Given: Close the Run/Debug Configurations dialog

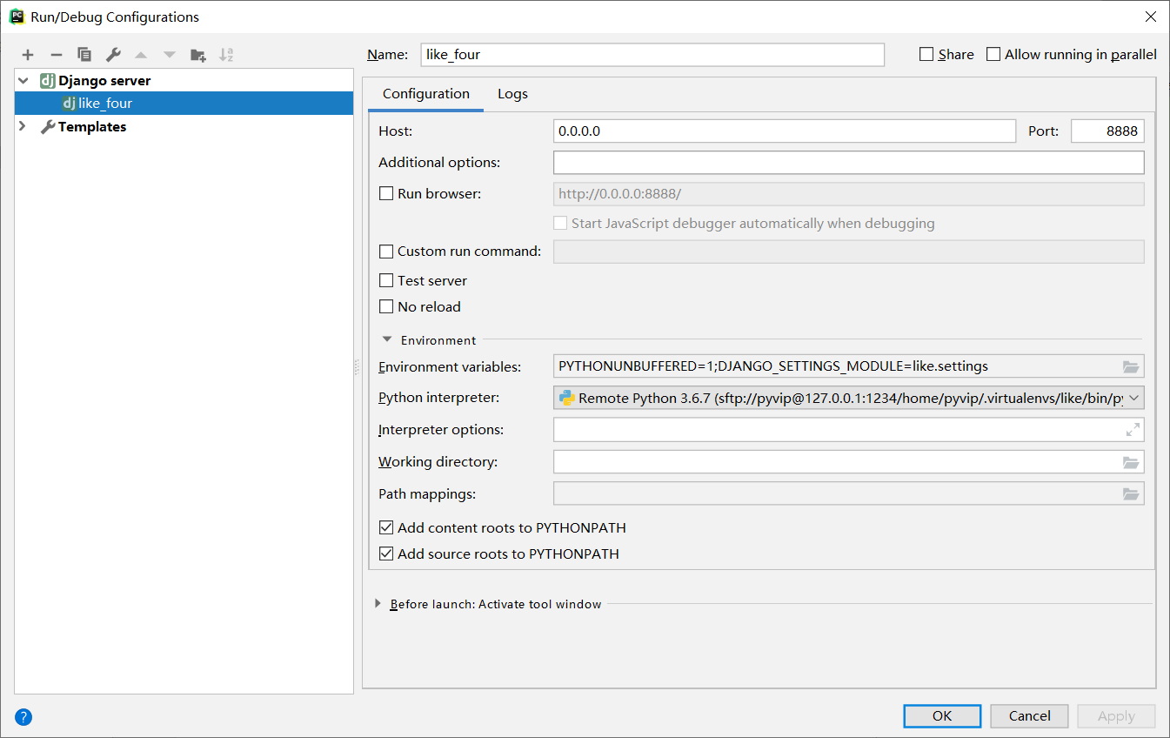Looking at the screenshot, I should (x=1150, y=17).
